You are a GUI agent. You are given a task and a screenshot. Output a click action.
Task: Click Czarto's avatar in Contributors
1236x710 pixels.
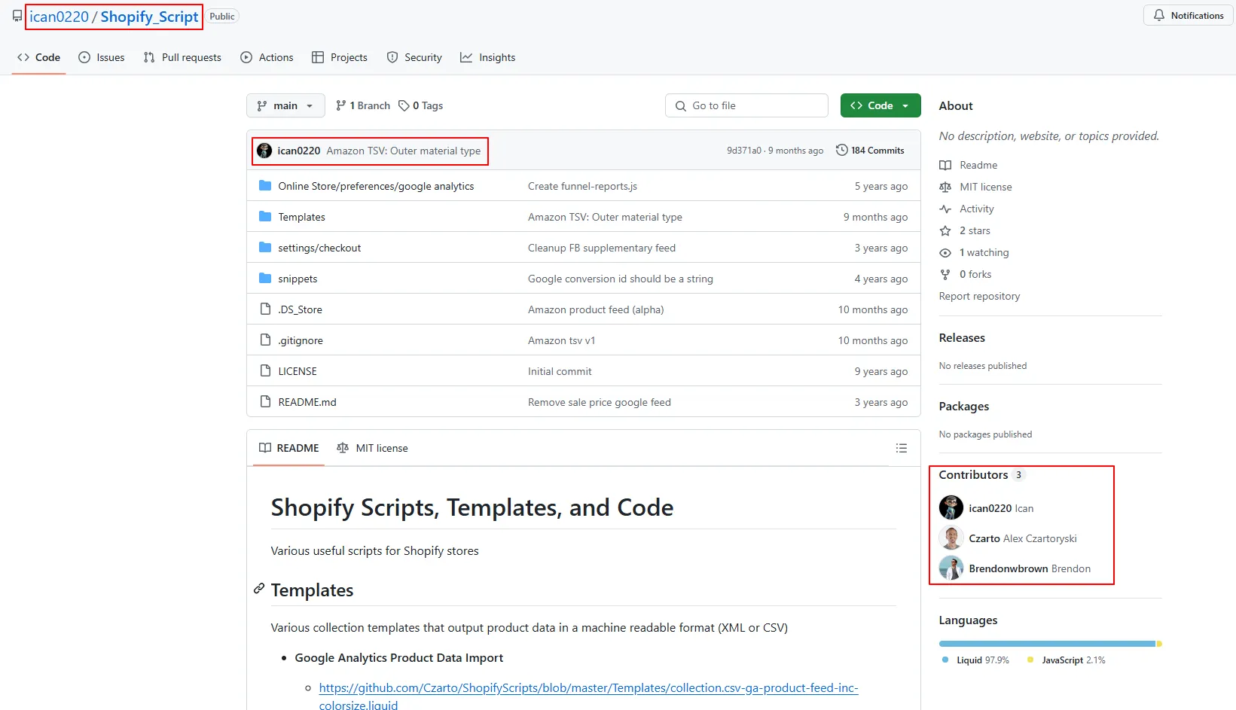coord(951,538)
